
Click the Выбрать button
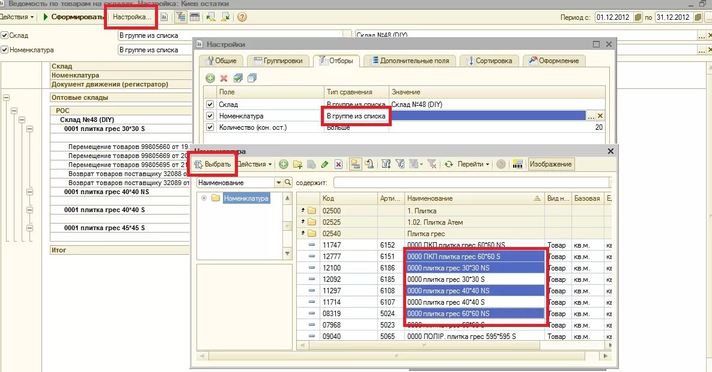213,164
